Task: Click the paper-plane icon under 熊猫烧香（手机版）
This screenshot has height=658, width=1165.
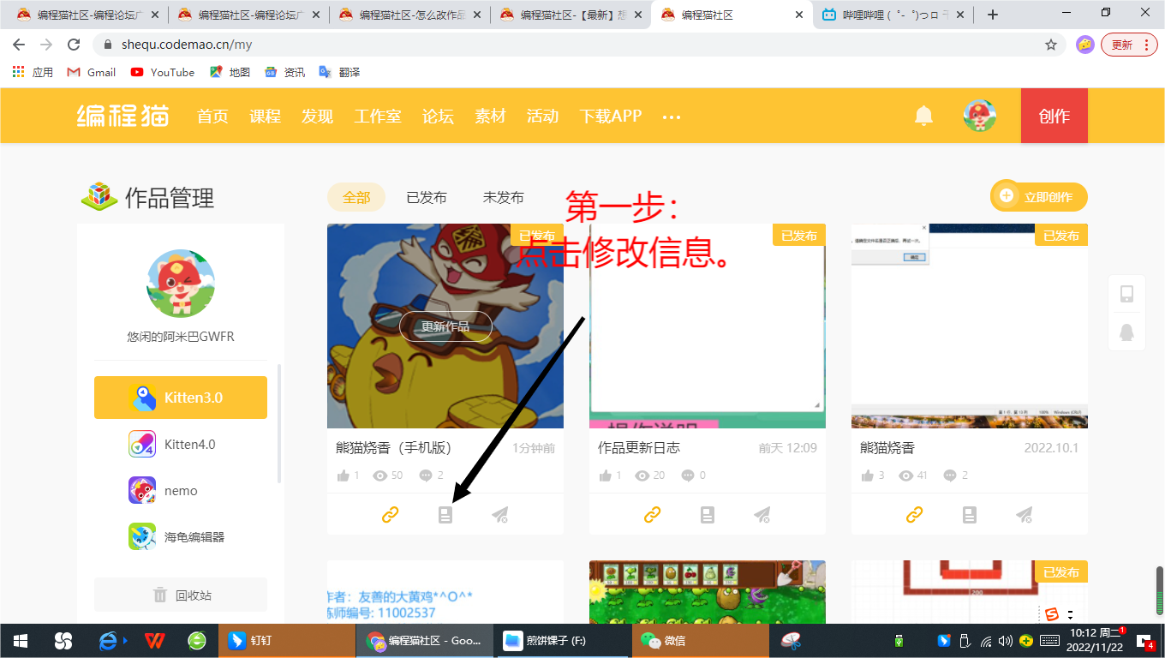Action: click(500, 514)
